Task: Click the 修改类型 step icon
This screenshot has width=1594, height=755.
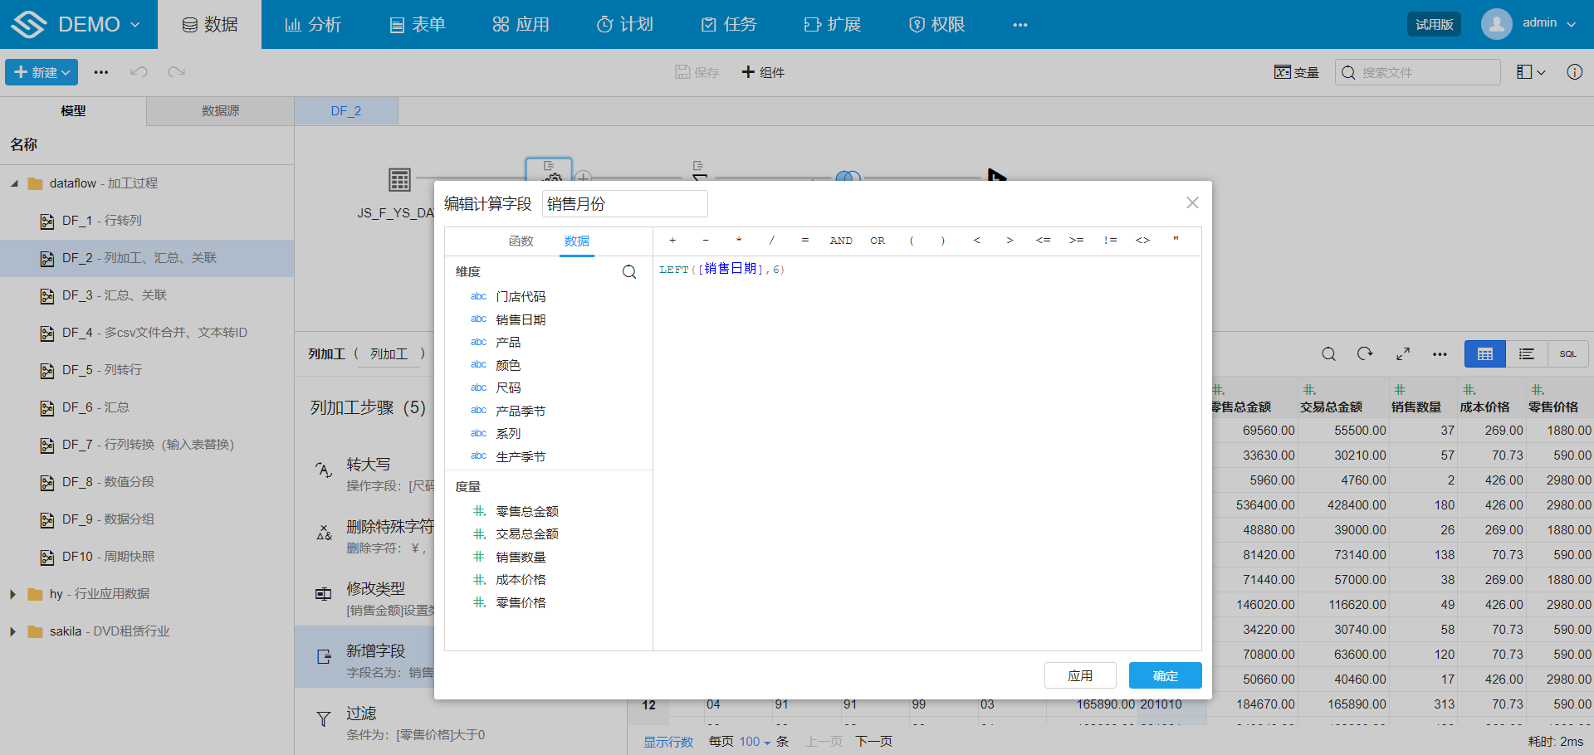Action: click(x=324, y=594)
